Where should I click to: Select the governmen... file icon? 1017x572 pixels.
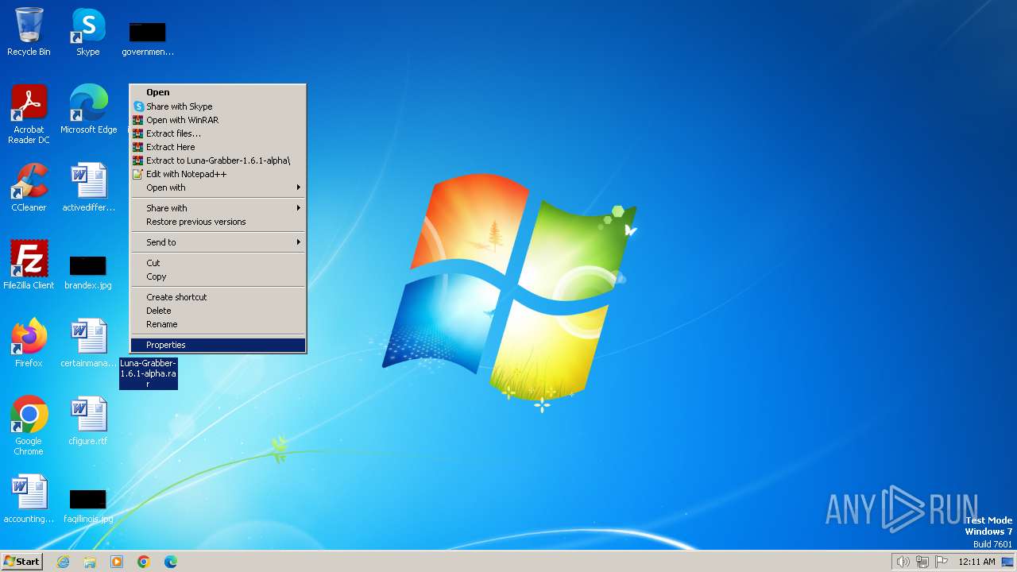click(x=147, y=38)
